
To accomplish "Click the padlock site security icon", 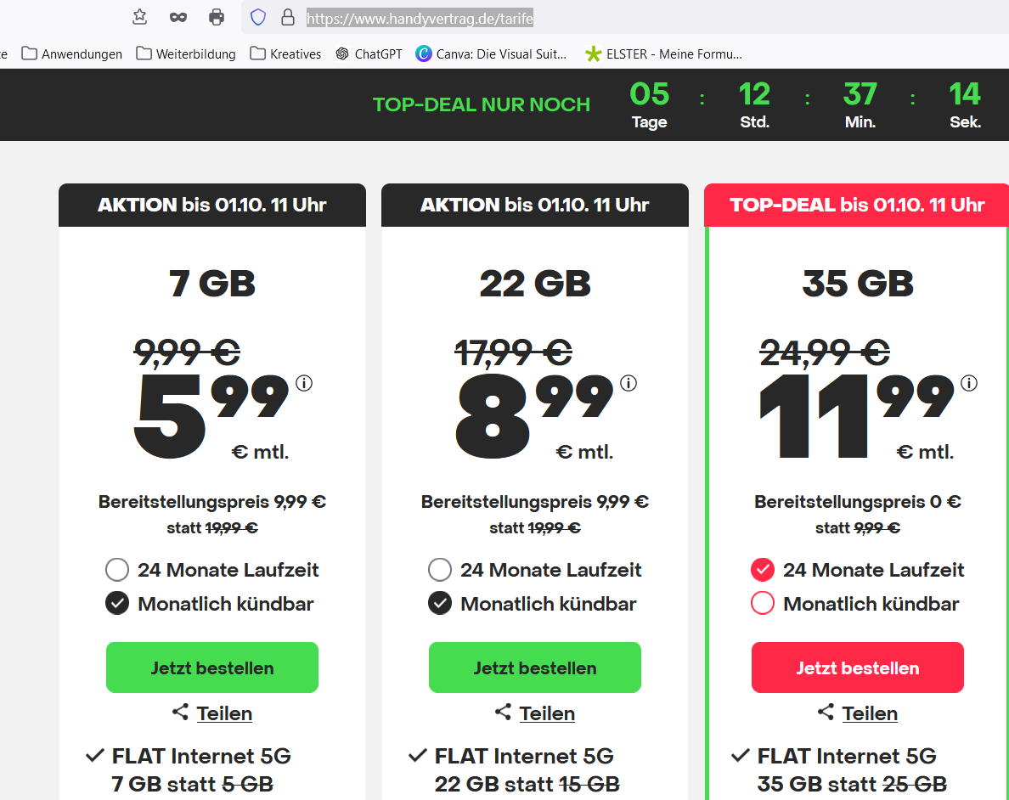I will coord(288,17).
